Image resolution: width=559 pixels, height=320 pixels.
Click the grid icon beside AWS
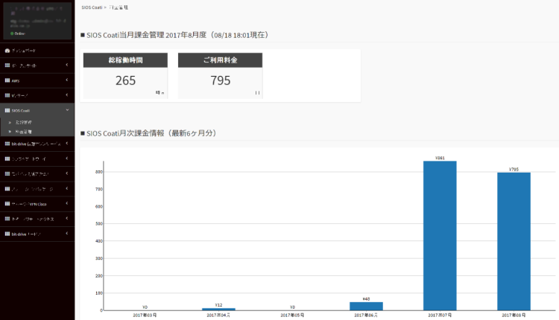(x=7, y=80)
